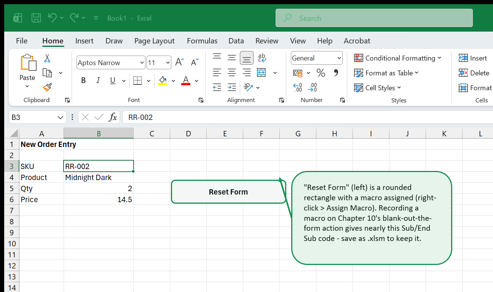The height and width of the screenshot is (292, 493).
Task: Toggle Bold formatting
Action: coord(83,80)
